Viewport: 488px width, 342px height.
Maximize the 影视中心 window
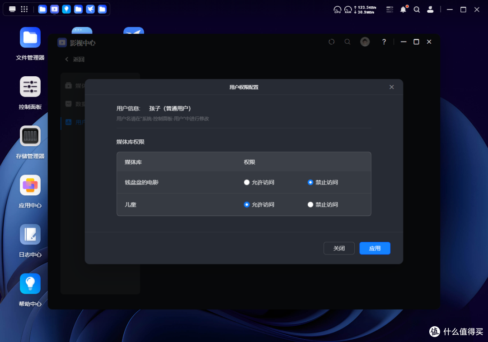click(x=416, y=42)
